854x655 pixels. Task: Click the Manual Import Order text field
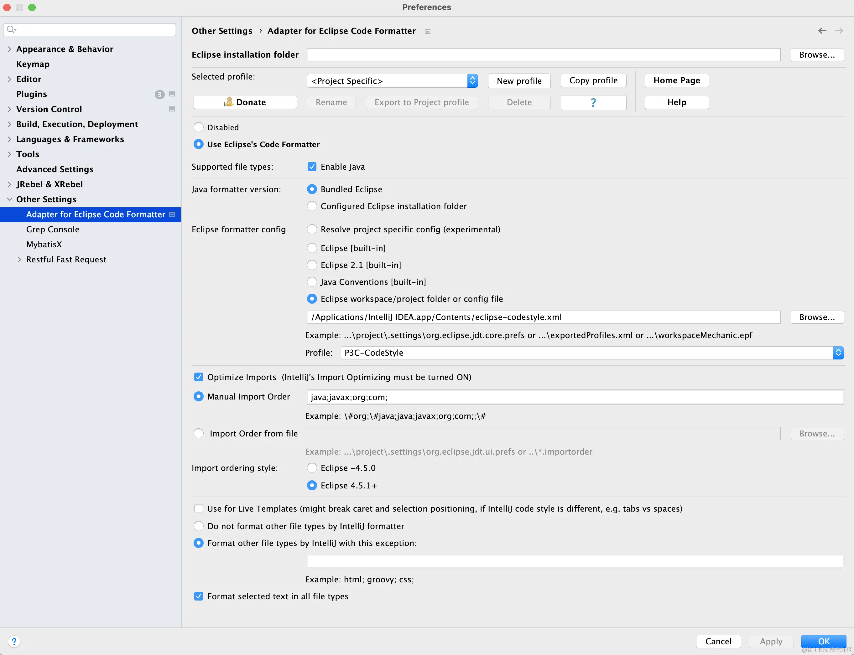[575, 397]
